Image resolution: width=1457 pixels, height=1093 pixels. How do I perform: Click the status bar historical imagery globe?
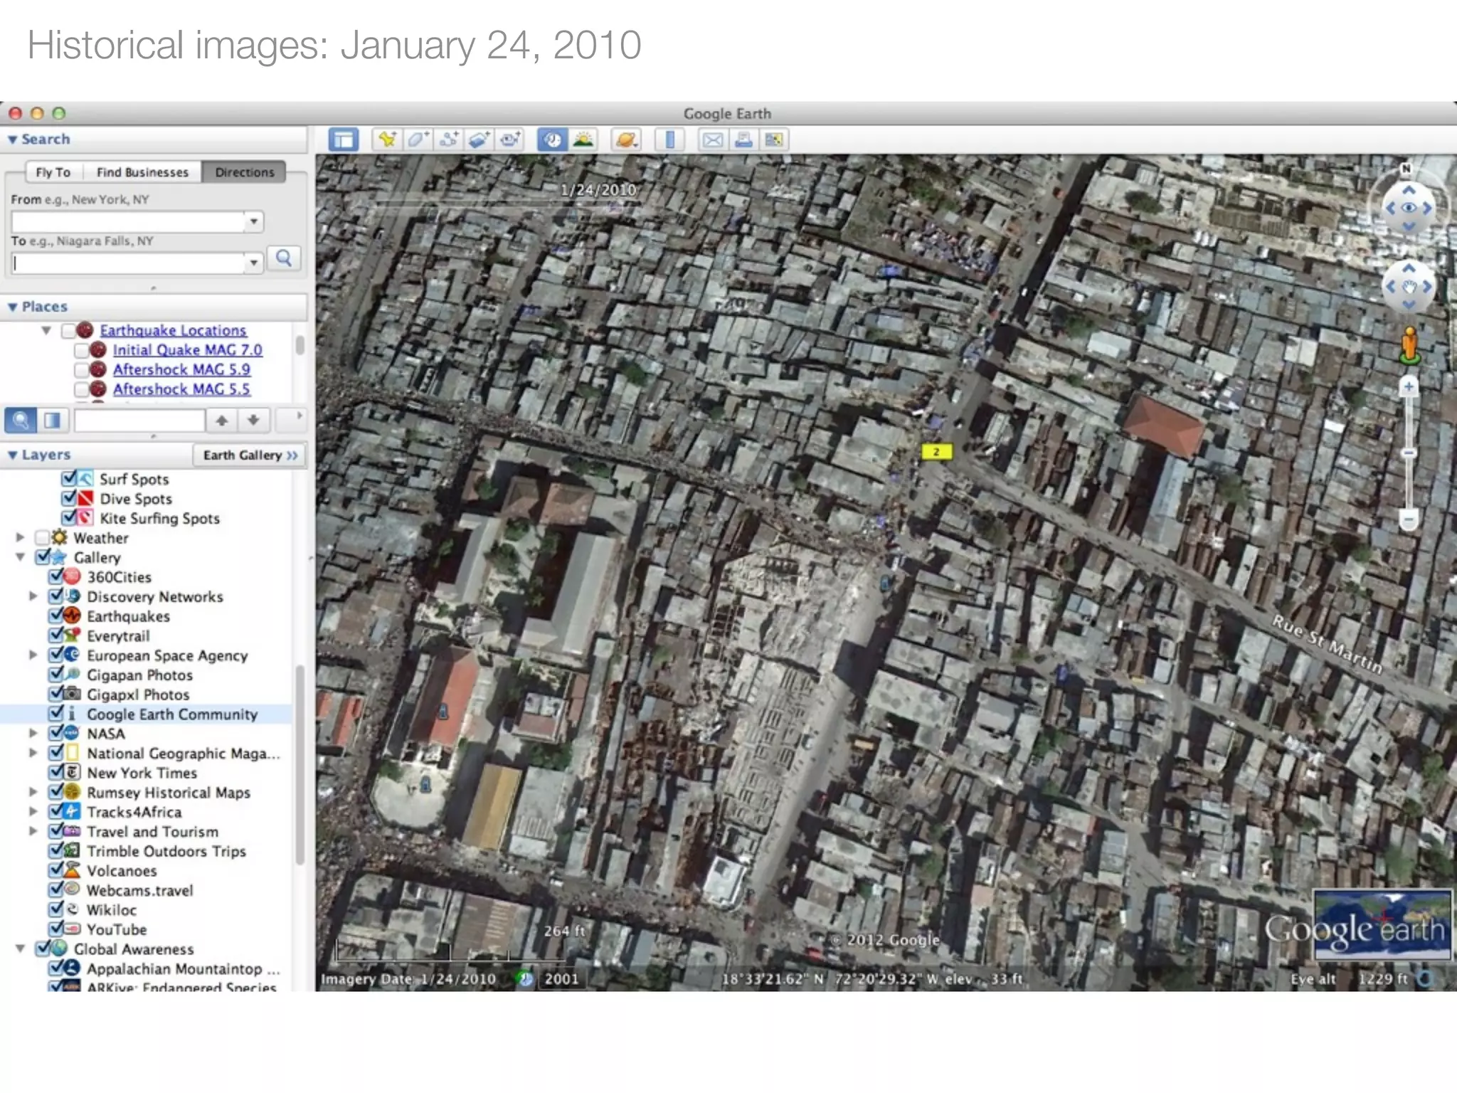click(525, 978)
